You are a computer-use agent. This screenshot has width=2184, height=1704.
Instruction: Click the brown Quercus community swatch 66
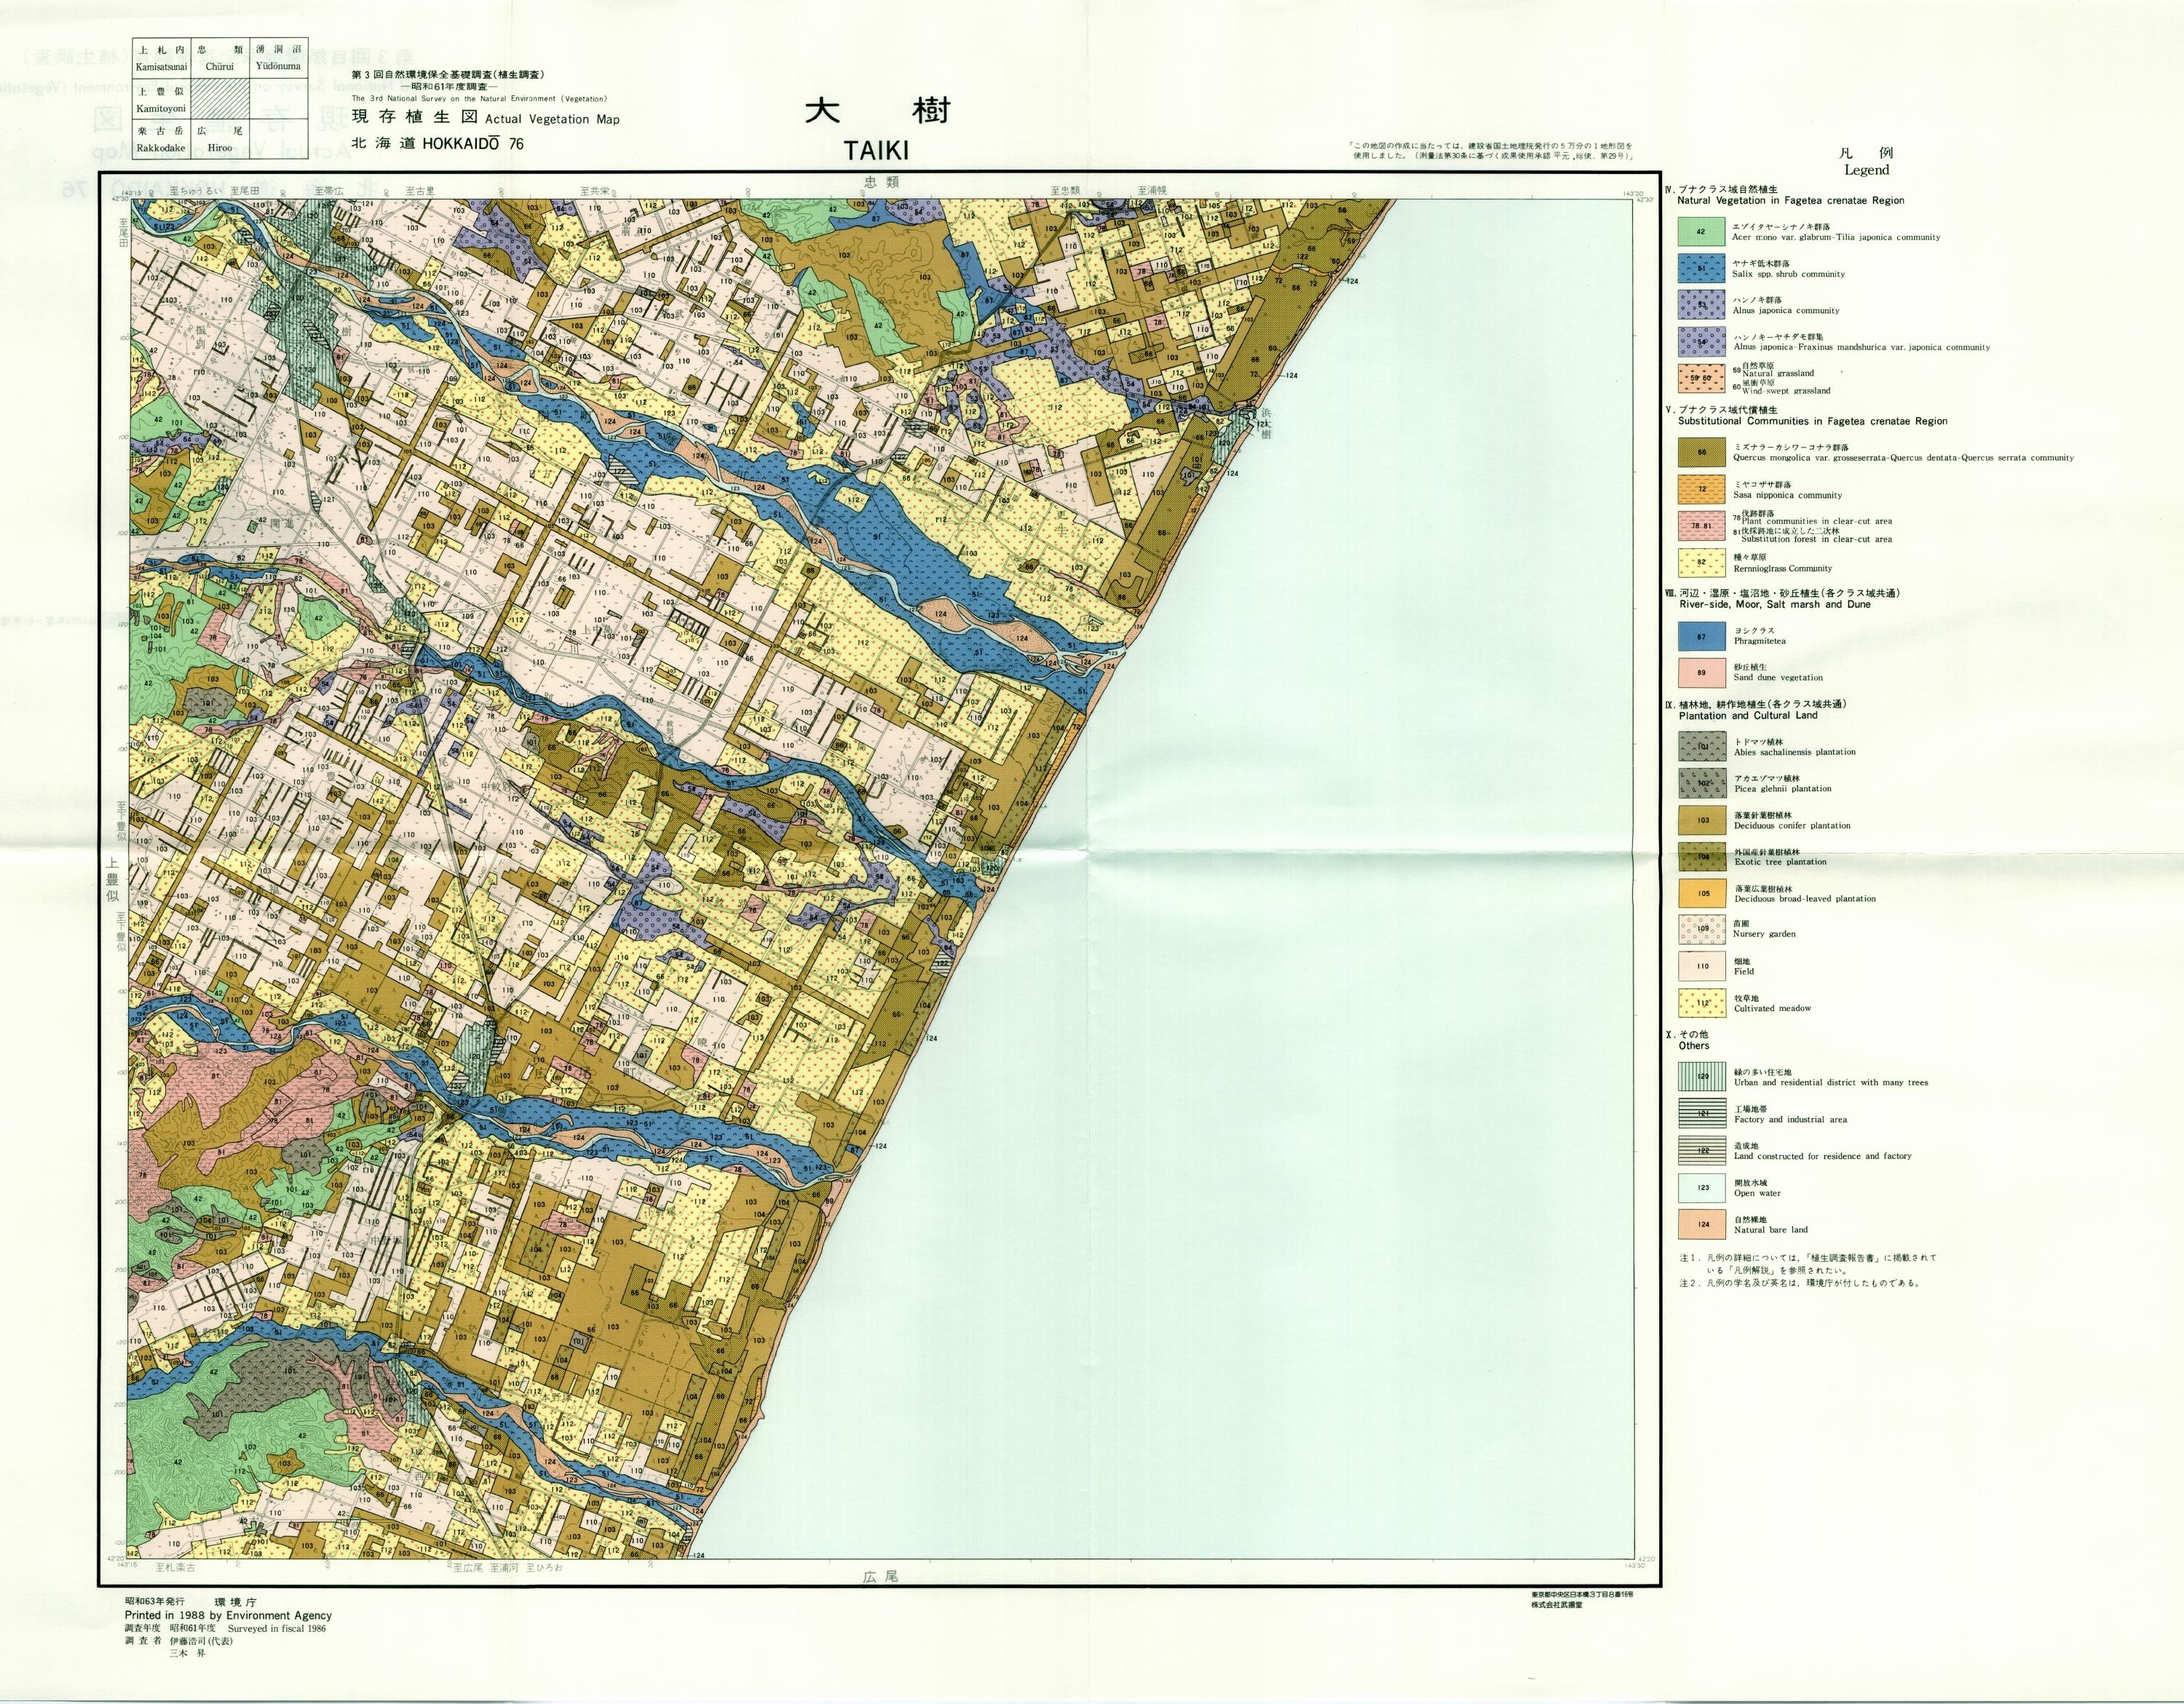pyautogui.click(x=1701, y=453)
